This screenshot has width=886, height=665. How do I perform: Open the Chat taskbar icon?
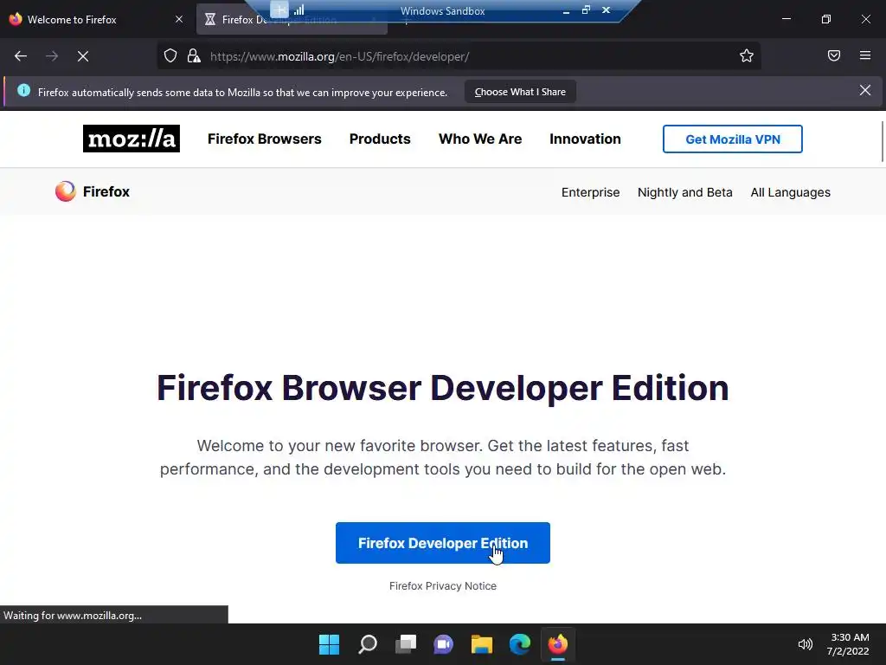[444, 644]
